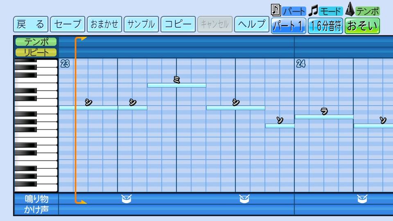393x221 pixels.
Task: Open the パート1 part selector
Action: coord(289,26)
